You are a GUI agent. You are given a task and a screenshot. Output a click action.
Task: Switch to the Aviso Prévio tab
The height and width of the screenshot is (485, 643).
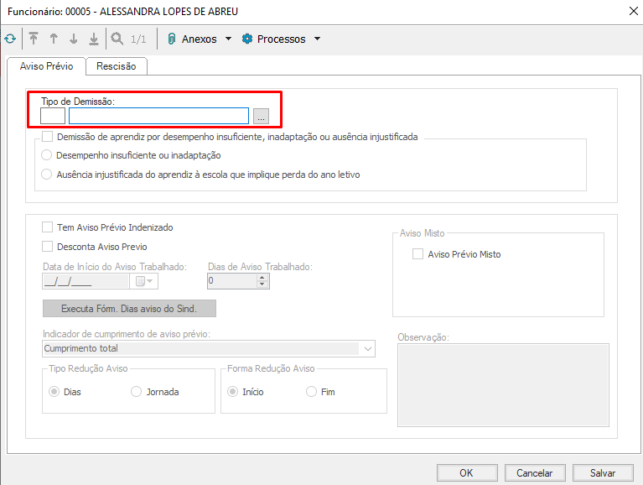pyautogui.click(x=46, y=66)
